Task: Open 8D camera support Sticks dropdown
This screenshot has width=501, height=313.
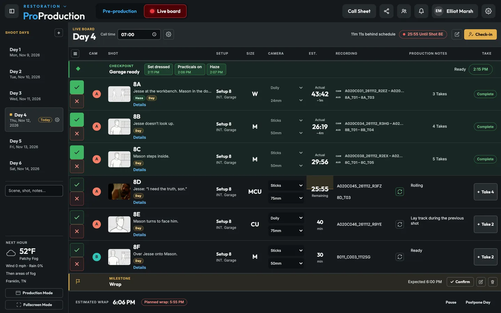Action: point(286,185)
